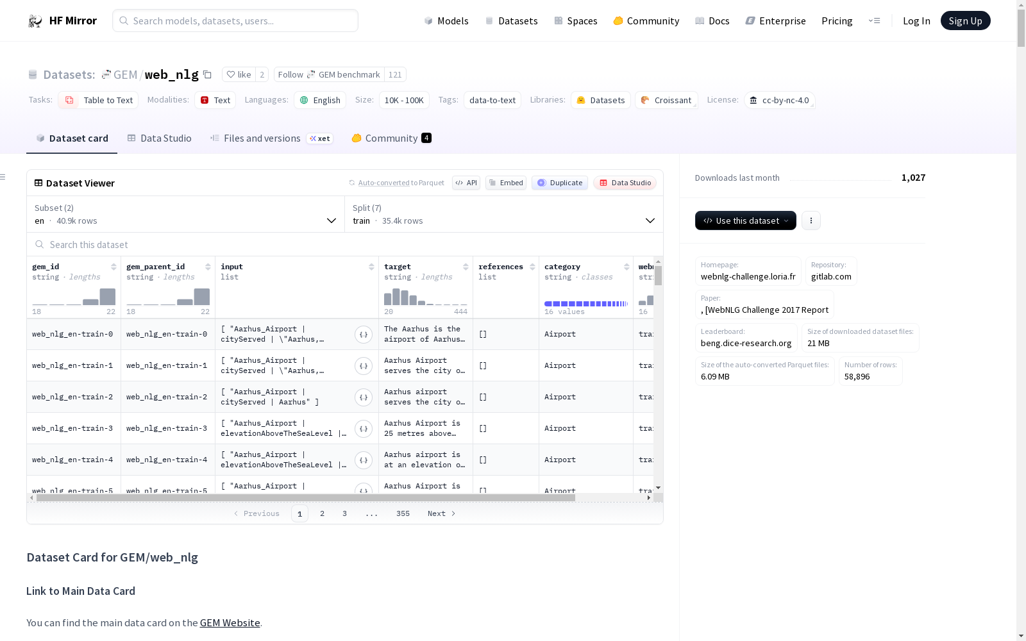Open the gitlab.com repository link

point(831,277)
